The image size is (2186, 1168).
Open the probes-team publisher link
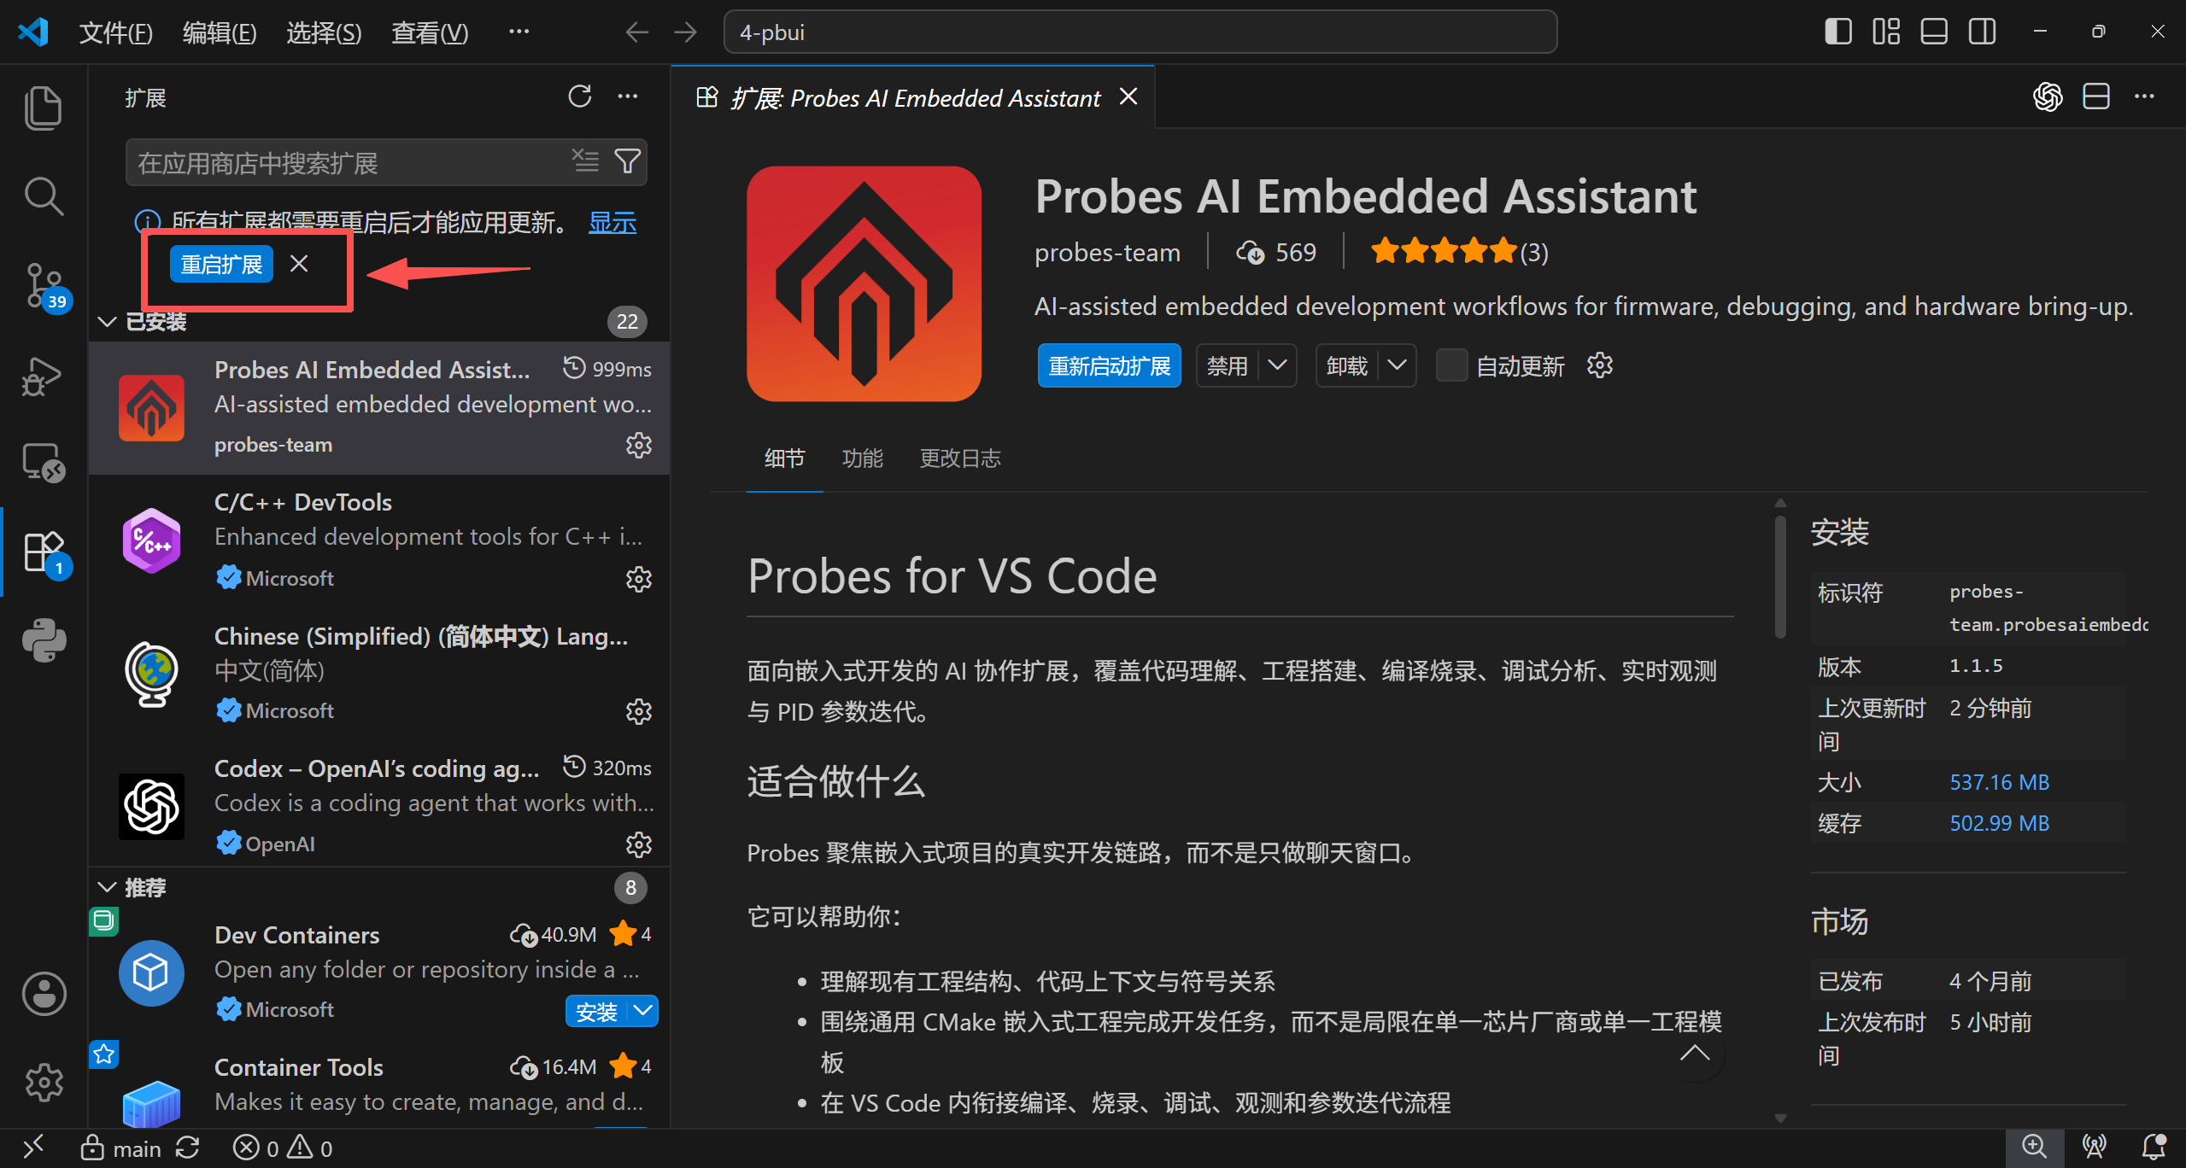[1107, 253]
